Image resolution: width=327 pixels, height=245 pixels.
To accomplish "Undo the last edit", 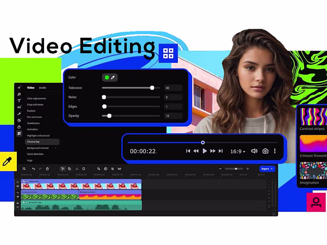I will point(33,169).
